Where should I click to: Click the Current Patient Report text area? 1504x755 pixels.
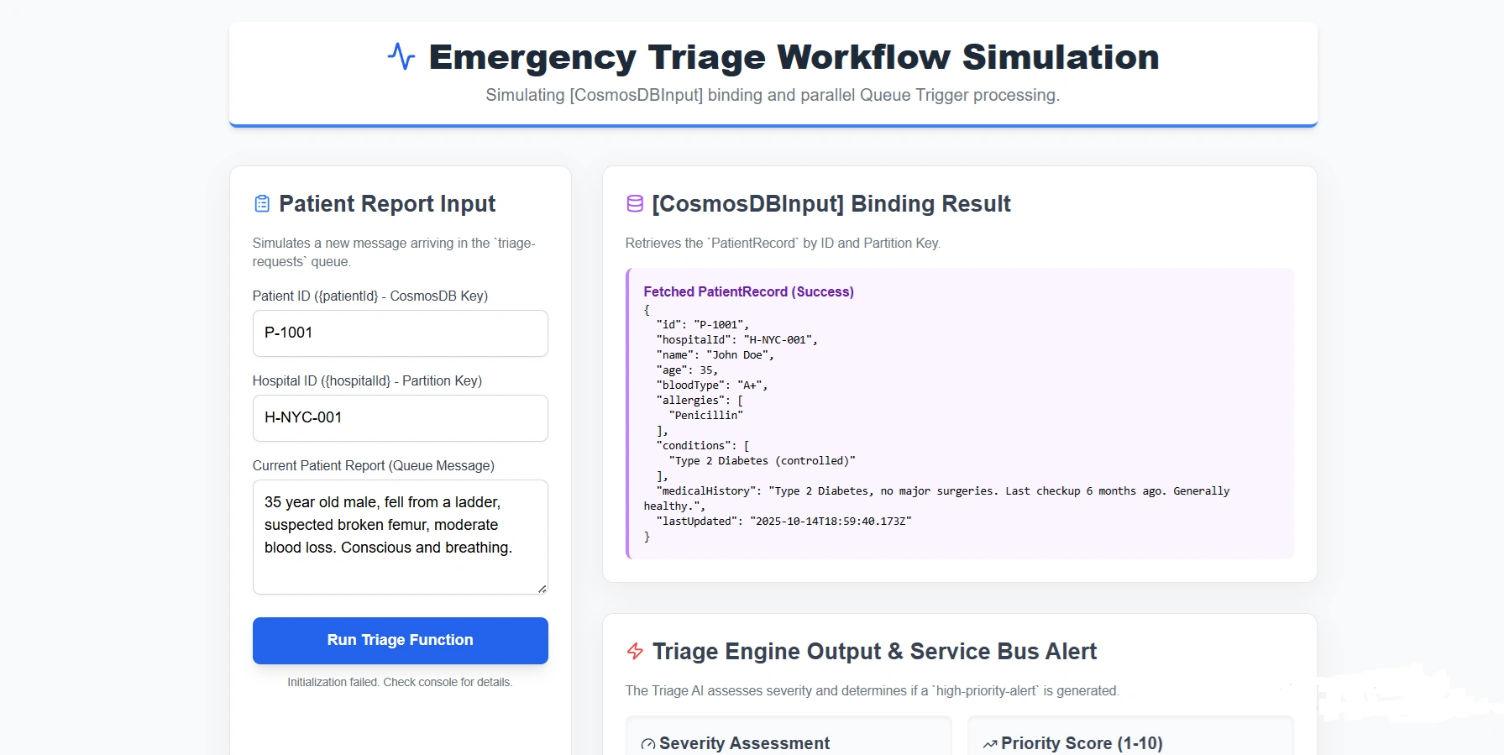point(400,537)
